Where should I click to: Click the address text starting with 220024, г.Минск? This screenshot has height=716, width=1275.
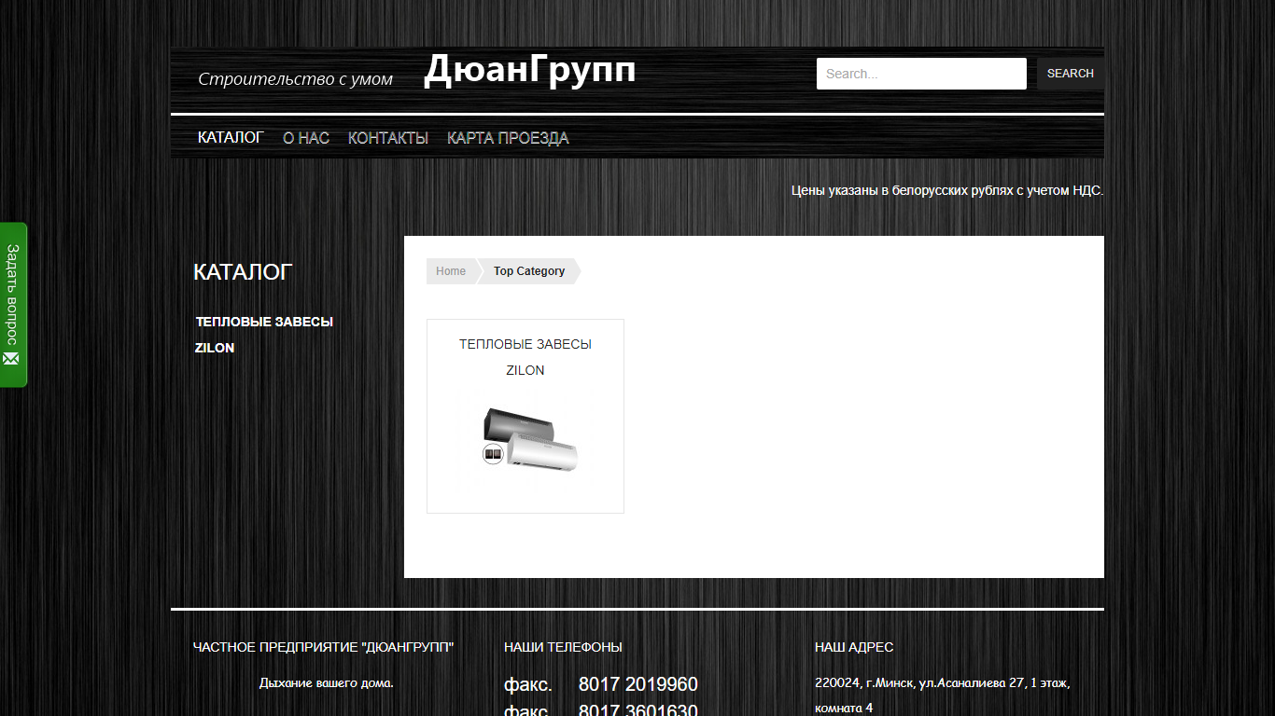943,695
